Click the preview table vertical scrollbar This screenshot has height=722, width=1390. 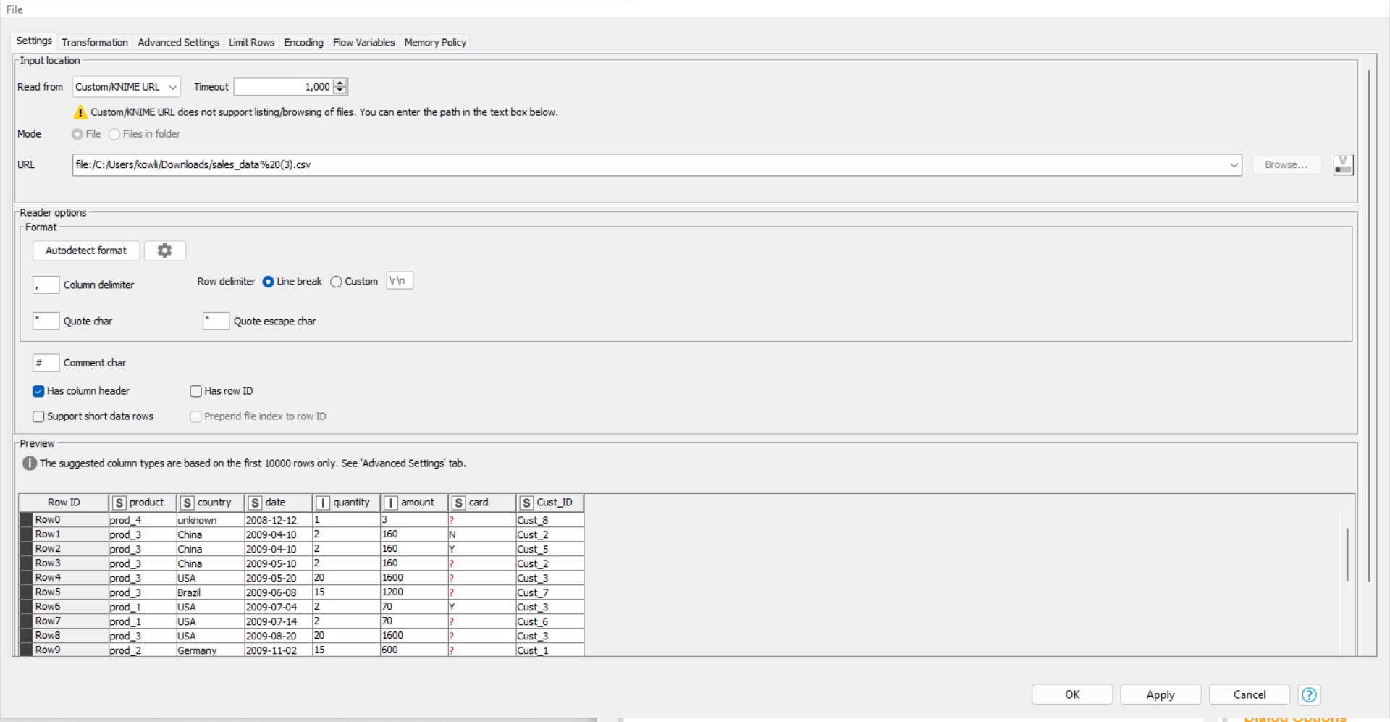pyautogui.click(x=1347, y=554)
